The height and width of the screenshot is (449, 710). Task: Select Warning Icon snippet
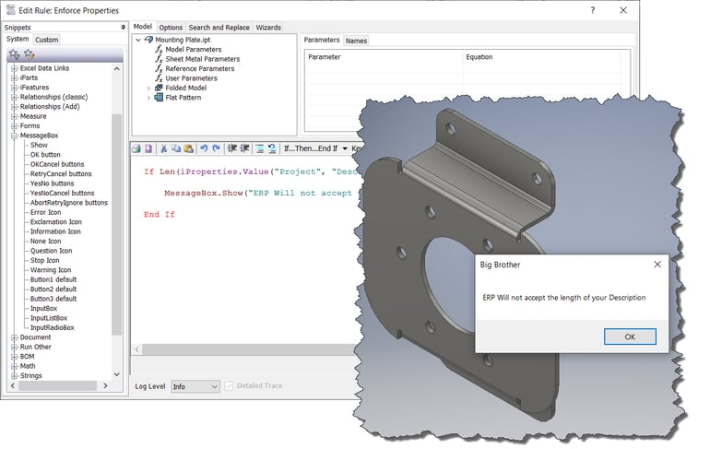point(51,270)
